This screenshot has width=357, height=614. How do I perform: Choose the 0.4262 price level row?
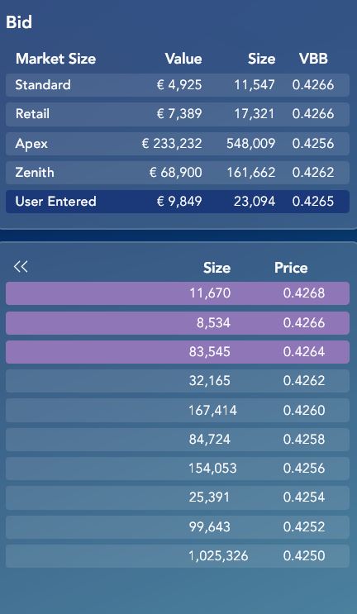pos(178,381)
